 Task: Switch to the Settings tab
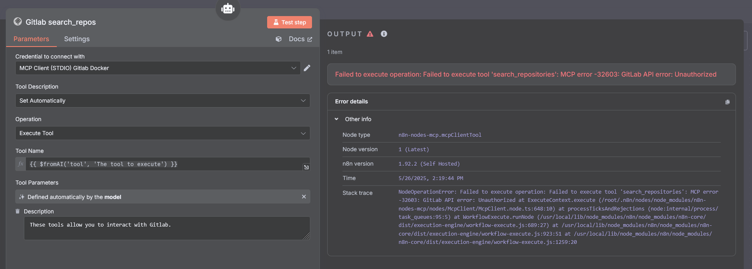(77, 39)
